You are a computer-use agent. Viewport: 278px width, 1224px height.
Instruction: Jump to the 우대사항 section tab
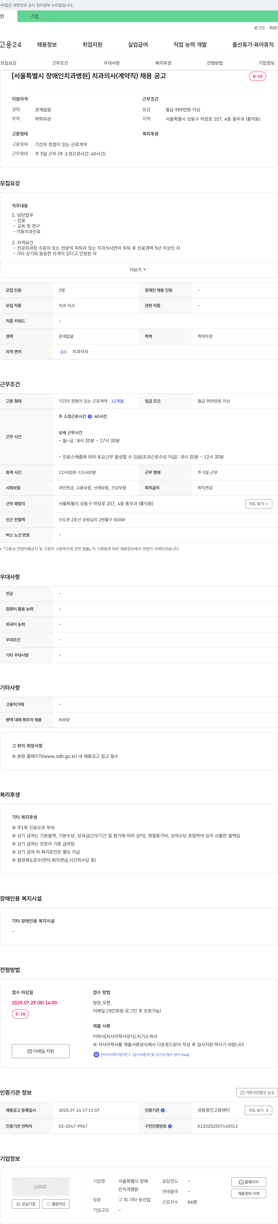click(111, 63)
